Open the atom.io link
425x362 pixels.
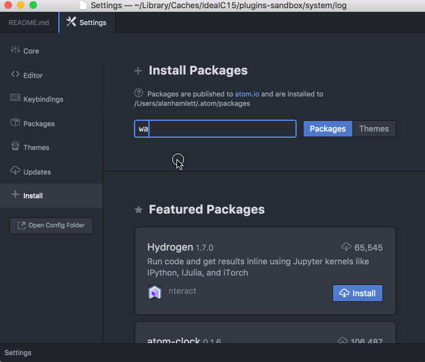[x=247, y=94]
